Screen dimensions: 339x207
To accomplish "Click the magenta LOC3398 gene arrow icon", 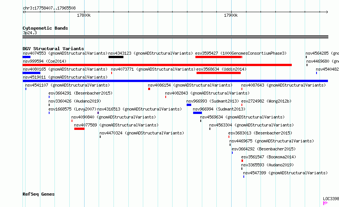I will tap(325, 203).
